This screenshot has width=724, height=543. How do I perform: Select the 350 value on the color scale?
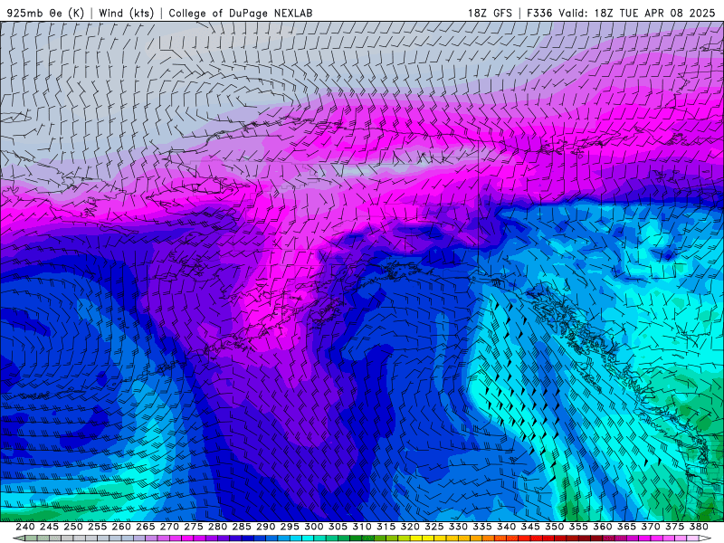tap(554, 527)
